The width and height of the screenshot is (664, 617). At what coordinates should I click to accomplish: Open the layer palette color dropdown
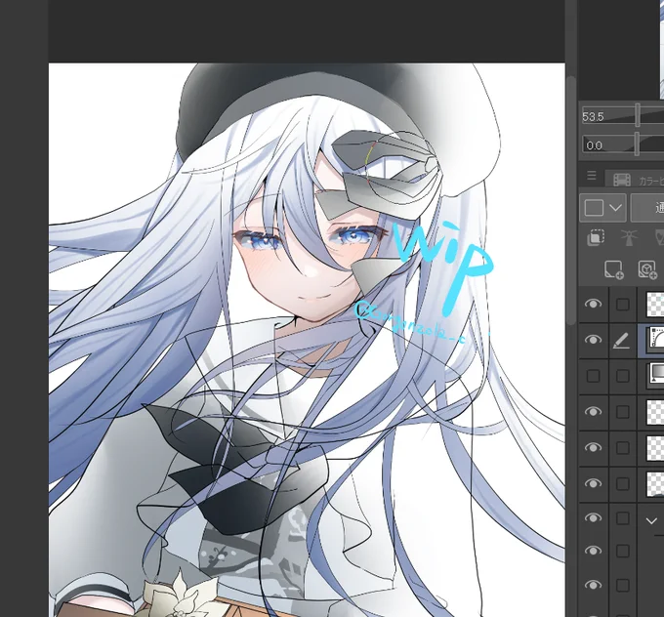pyautogui.click(x=602, y=208)
